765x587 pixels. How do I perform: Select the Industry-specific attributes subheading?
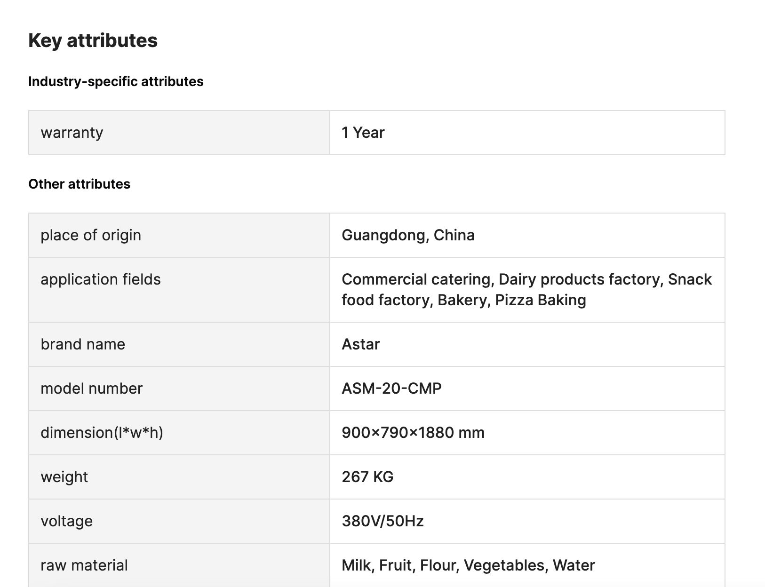[116, 81]
